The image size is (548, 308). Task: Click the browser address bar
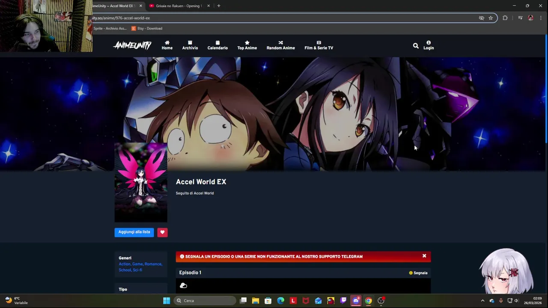[283, 18]
